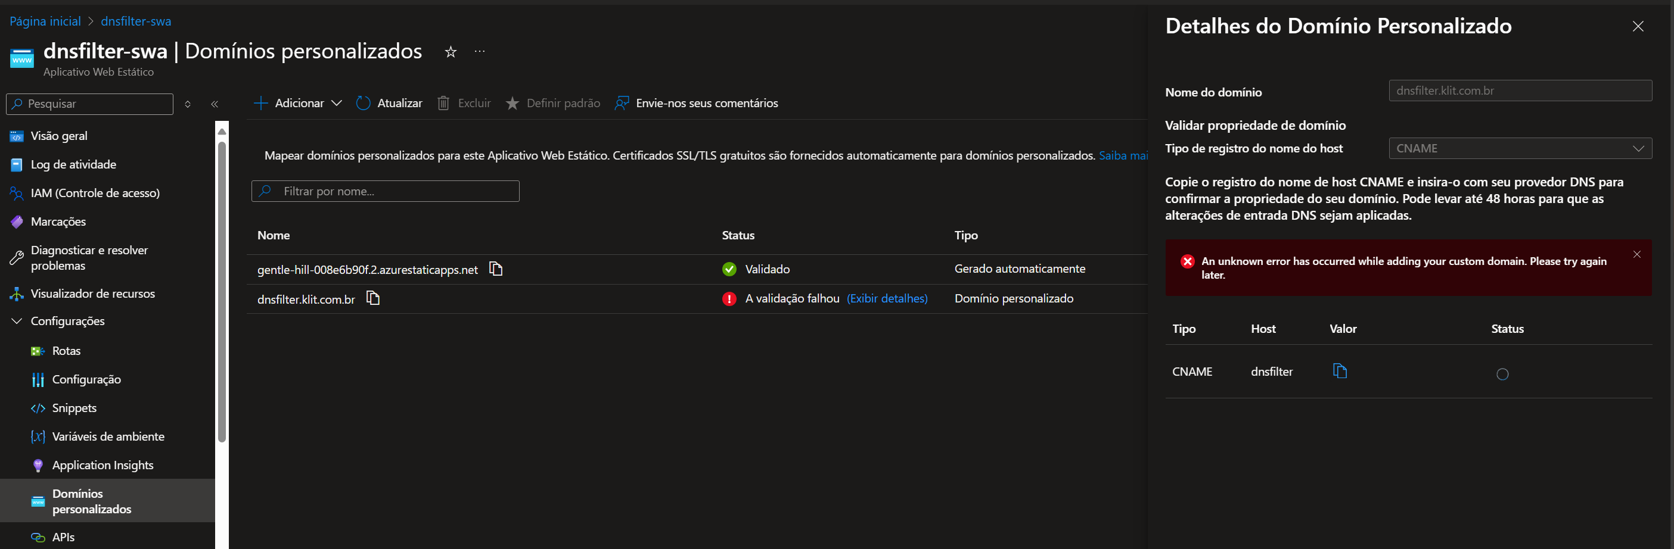Screen dimensions: 1674x549
Task: Click the Atualizar refresh button
Action: pos(389,103)
